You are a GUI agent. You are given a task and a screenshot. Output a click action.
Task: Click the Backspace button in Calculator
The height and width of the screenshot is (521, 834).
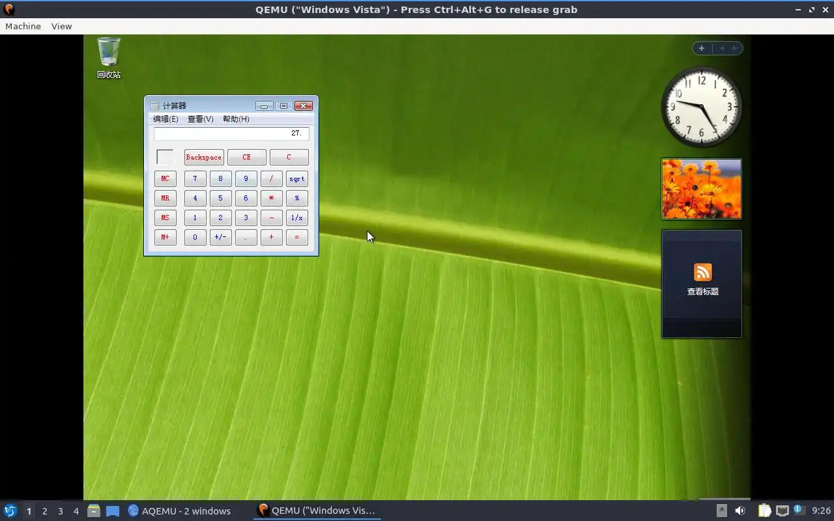[x=204, y=157]
